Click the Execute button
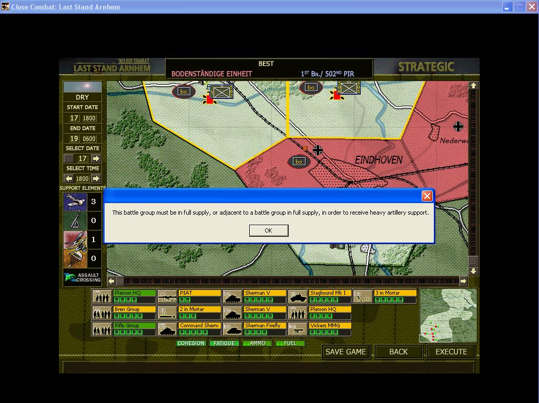539x403 pixels. [x=451, y=352]
